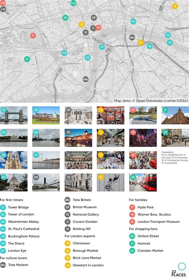
Task: Select grey map marker 11
Action: pyautogui.click(x=93, y=28)
